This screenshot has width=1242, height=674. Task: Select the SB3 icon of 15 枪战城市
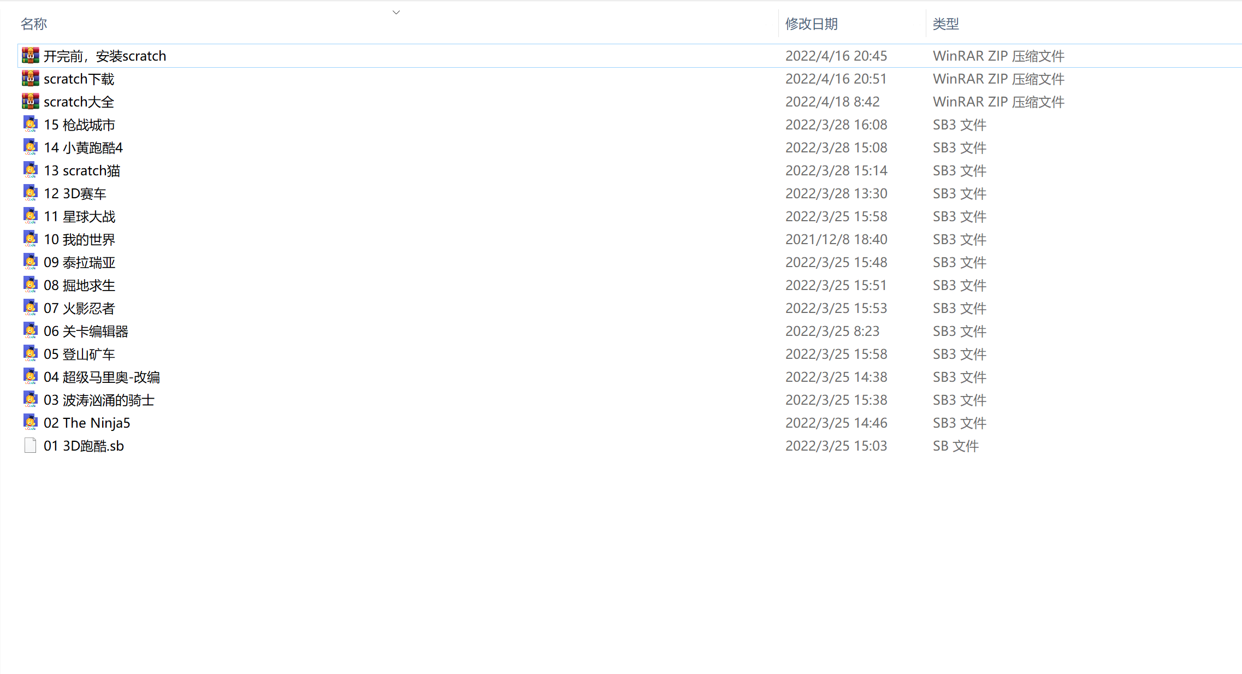tap(31, 125)
